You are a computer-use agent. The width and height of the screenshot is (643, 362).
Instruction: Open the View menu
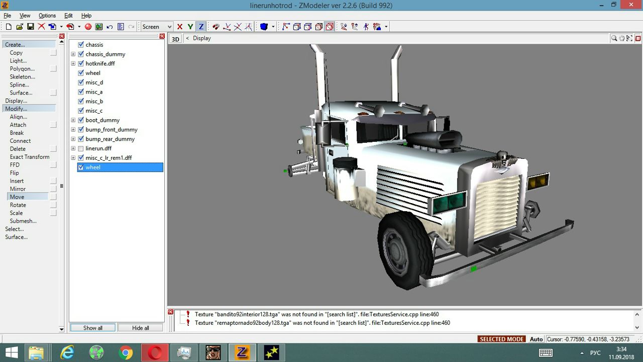[25, 16]
